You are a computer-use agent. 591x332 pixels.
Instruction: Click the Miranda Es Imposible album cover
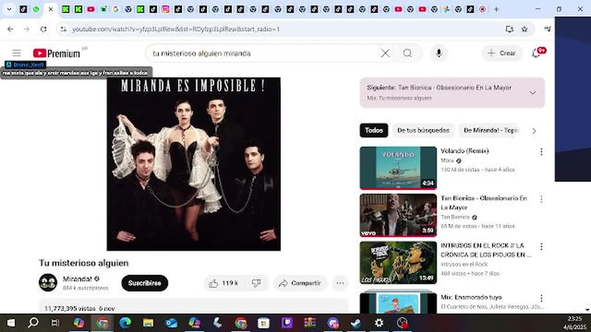pyautogui.click(x=193, y=164)
